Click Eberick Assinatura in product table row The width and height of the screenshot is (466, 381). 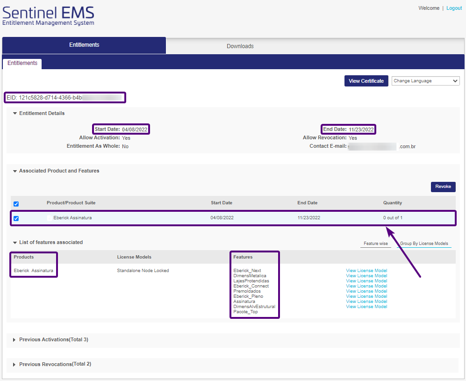(x=72, y=218)
